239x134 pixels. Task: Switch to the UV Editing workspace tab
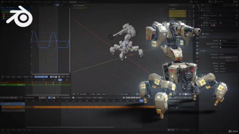[x=56, y=2]
